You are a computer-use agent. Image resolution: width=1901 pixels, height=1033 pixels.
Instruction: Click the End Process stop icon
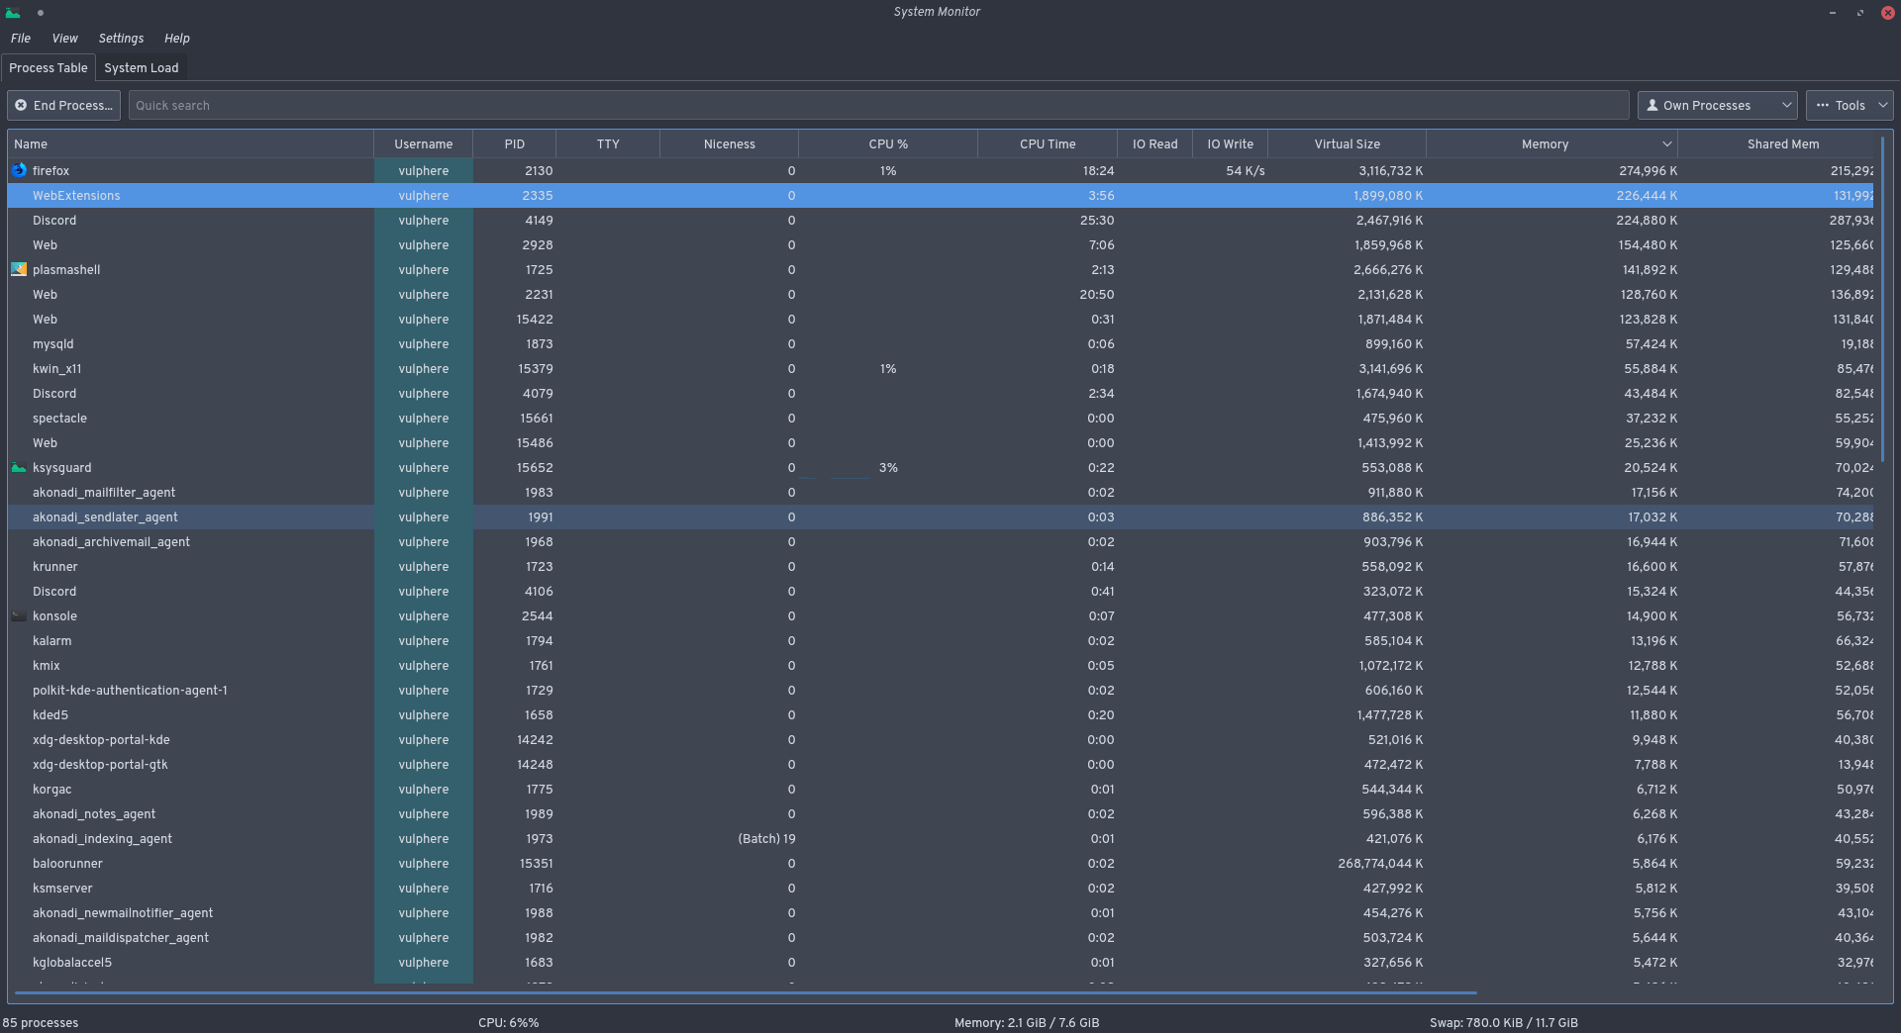[x=21, y=105]
